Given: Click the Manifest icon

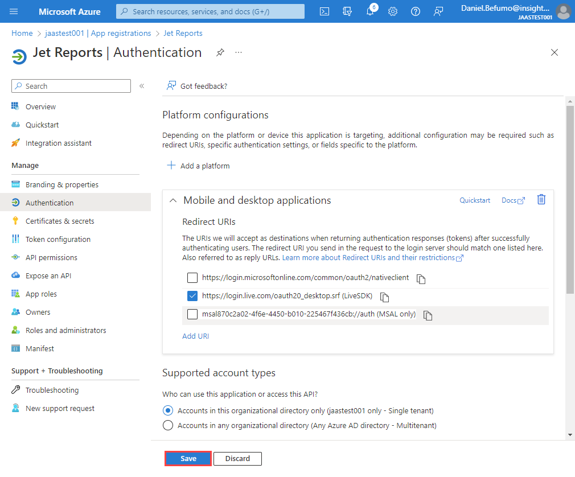Looking at the screenshot, I should [15, 348].
